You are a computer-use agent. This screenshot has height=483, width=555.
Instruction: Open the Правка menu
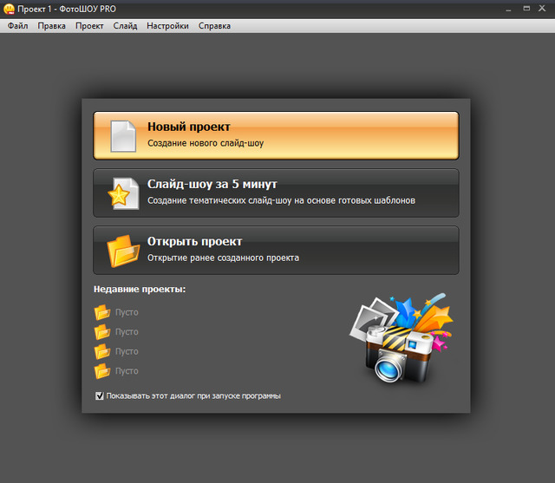(51, 26)
